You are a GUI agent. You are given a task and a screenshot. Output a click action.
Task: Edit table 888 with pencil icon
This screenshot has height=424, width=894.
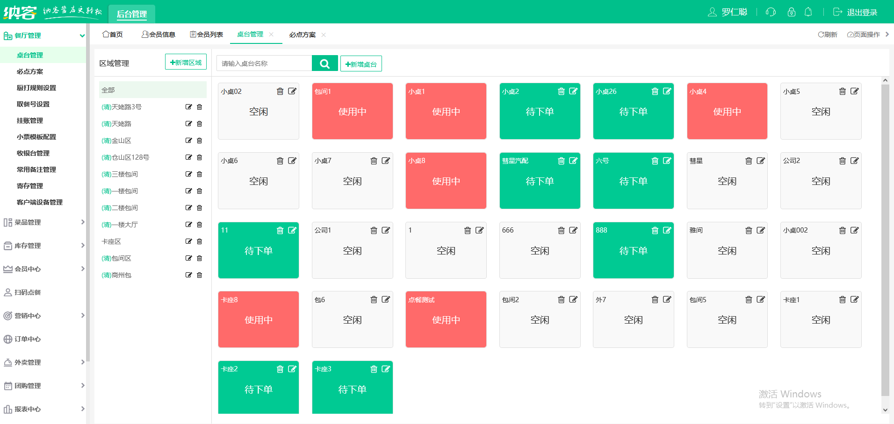[x=667, y=230]
